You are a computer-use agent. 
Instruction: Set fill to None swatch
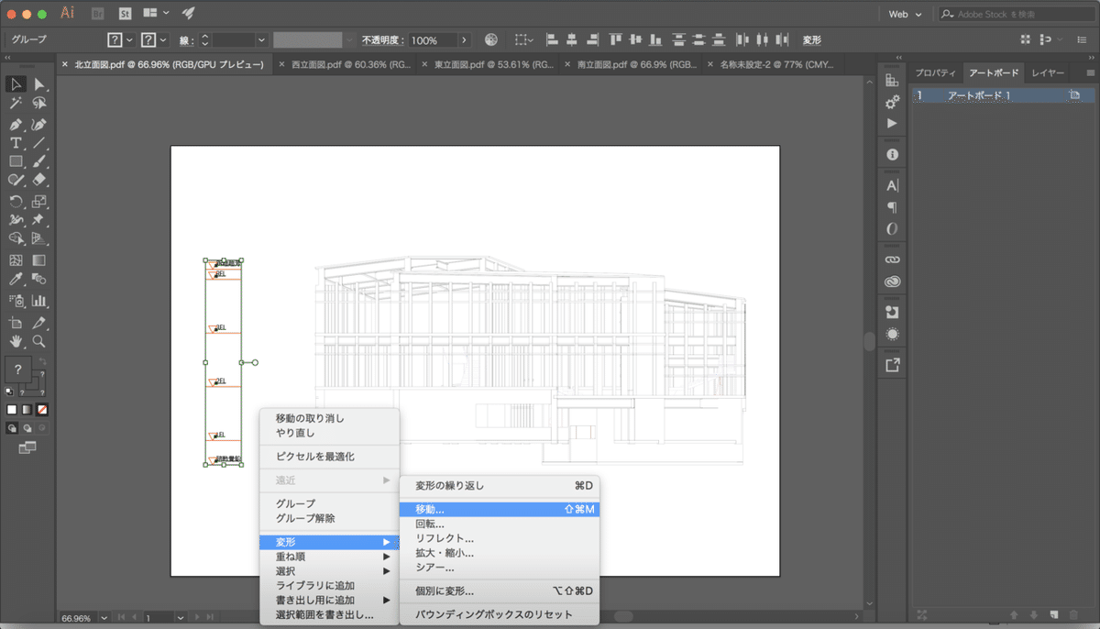point(42,410)
